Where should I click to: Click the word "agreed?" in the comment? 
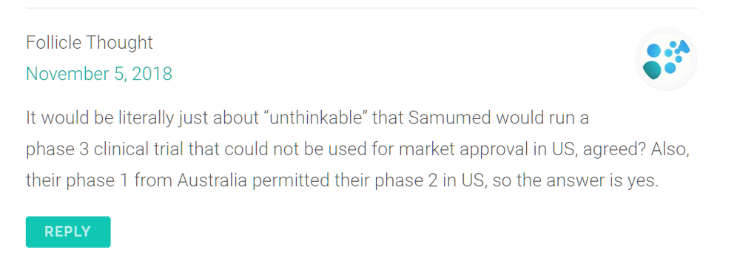[614, 149]
